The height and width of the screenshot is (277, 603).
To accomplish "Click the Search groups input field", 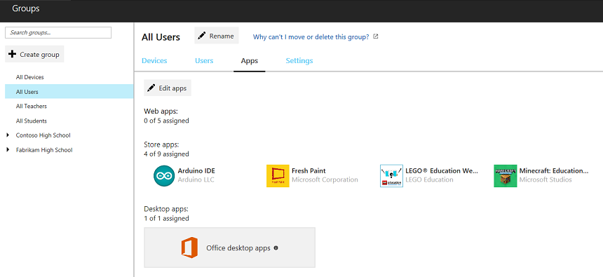I will point(58,33).
